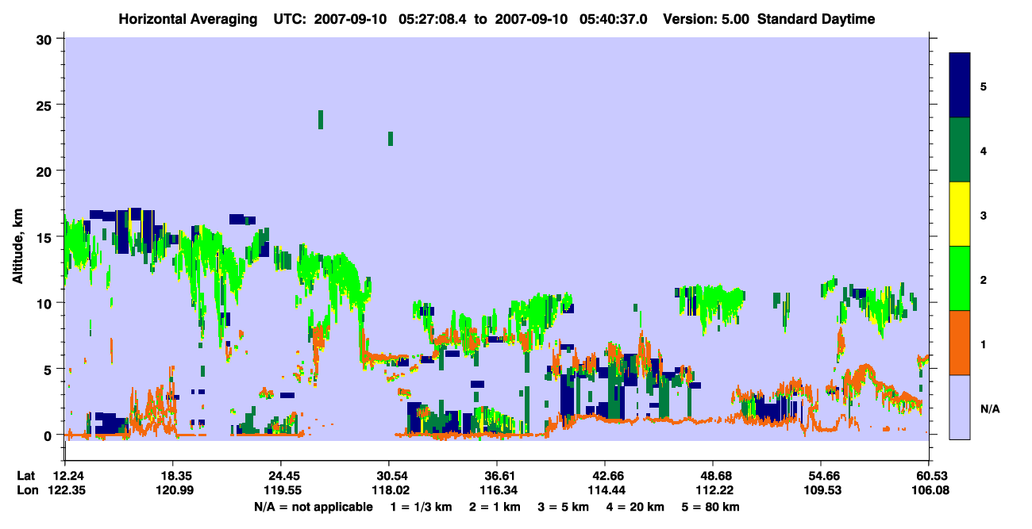Click the lavender N/A colorbar segment
The image size is (1032, 529).
(960, 407)
